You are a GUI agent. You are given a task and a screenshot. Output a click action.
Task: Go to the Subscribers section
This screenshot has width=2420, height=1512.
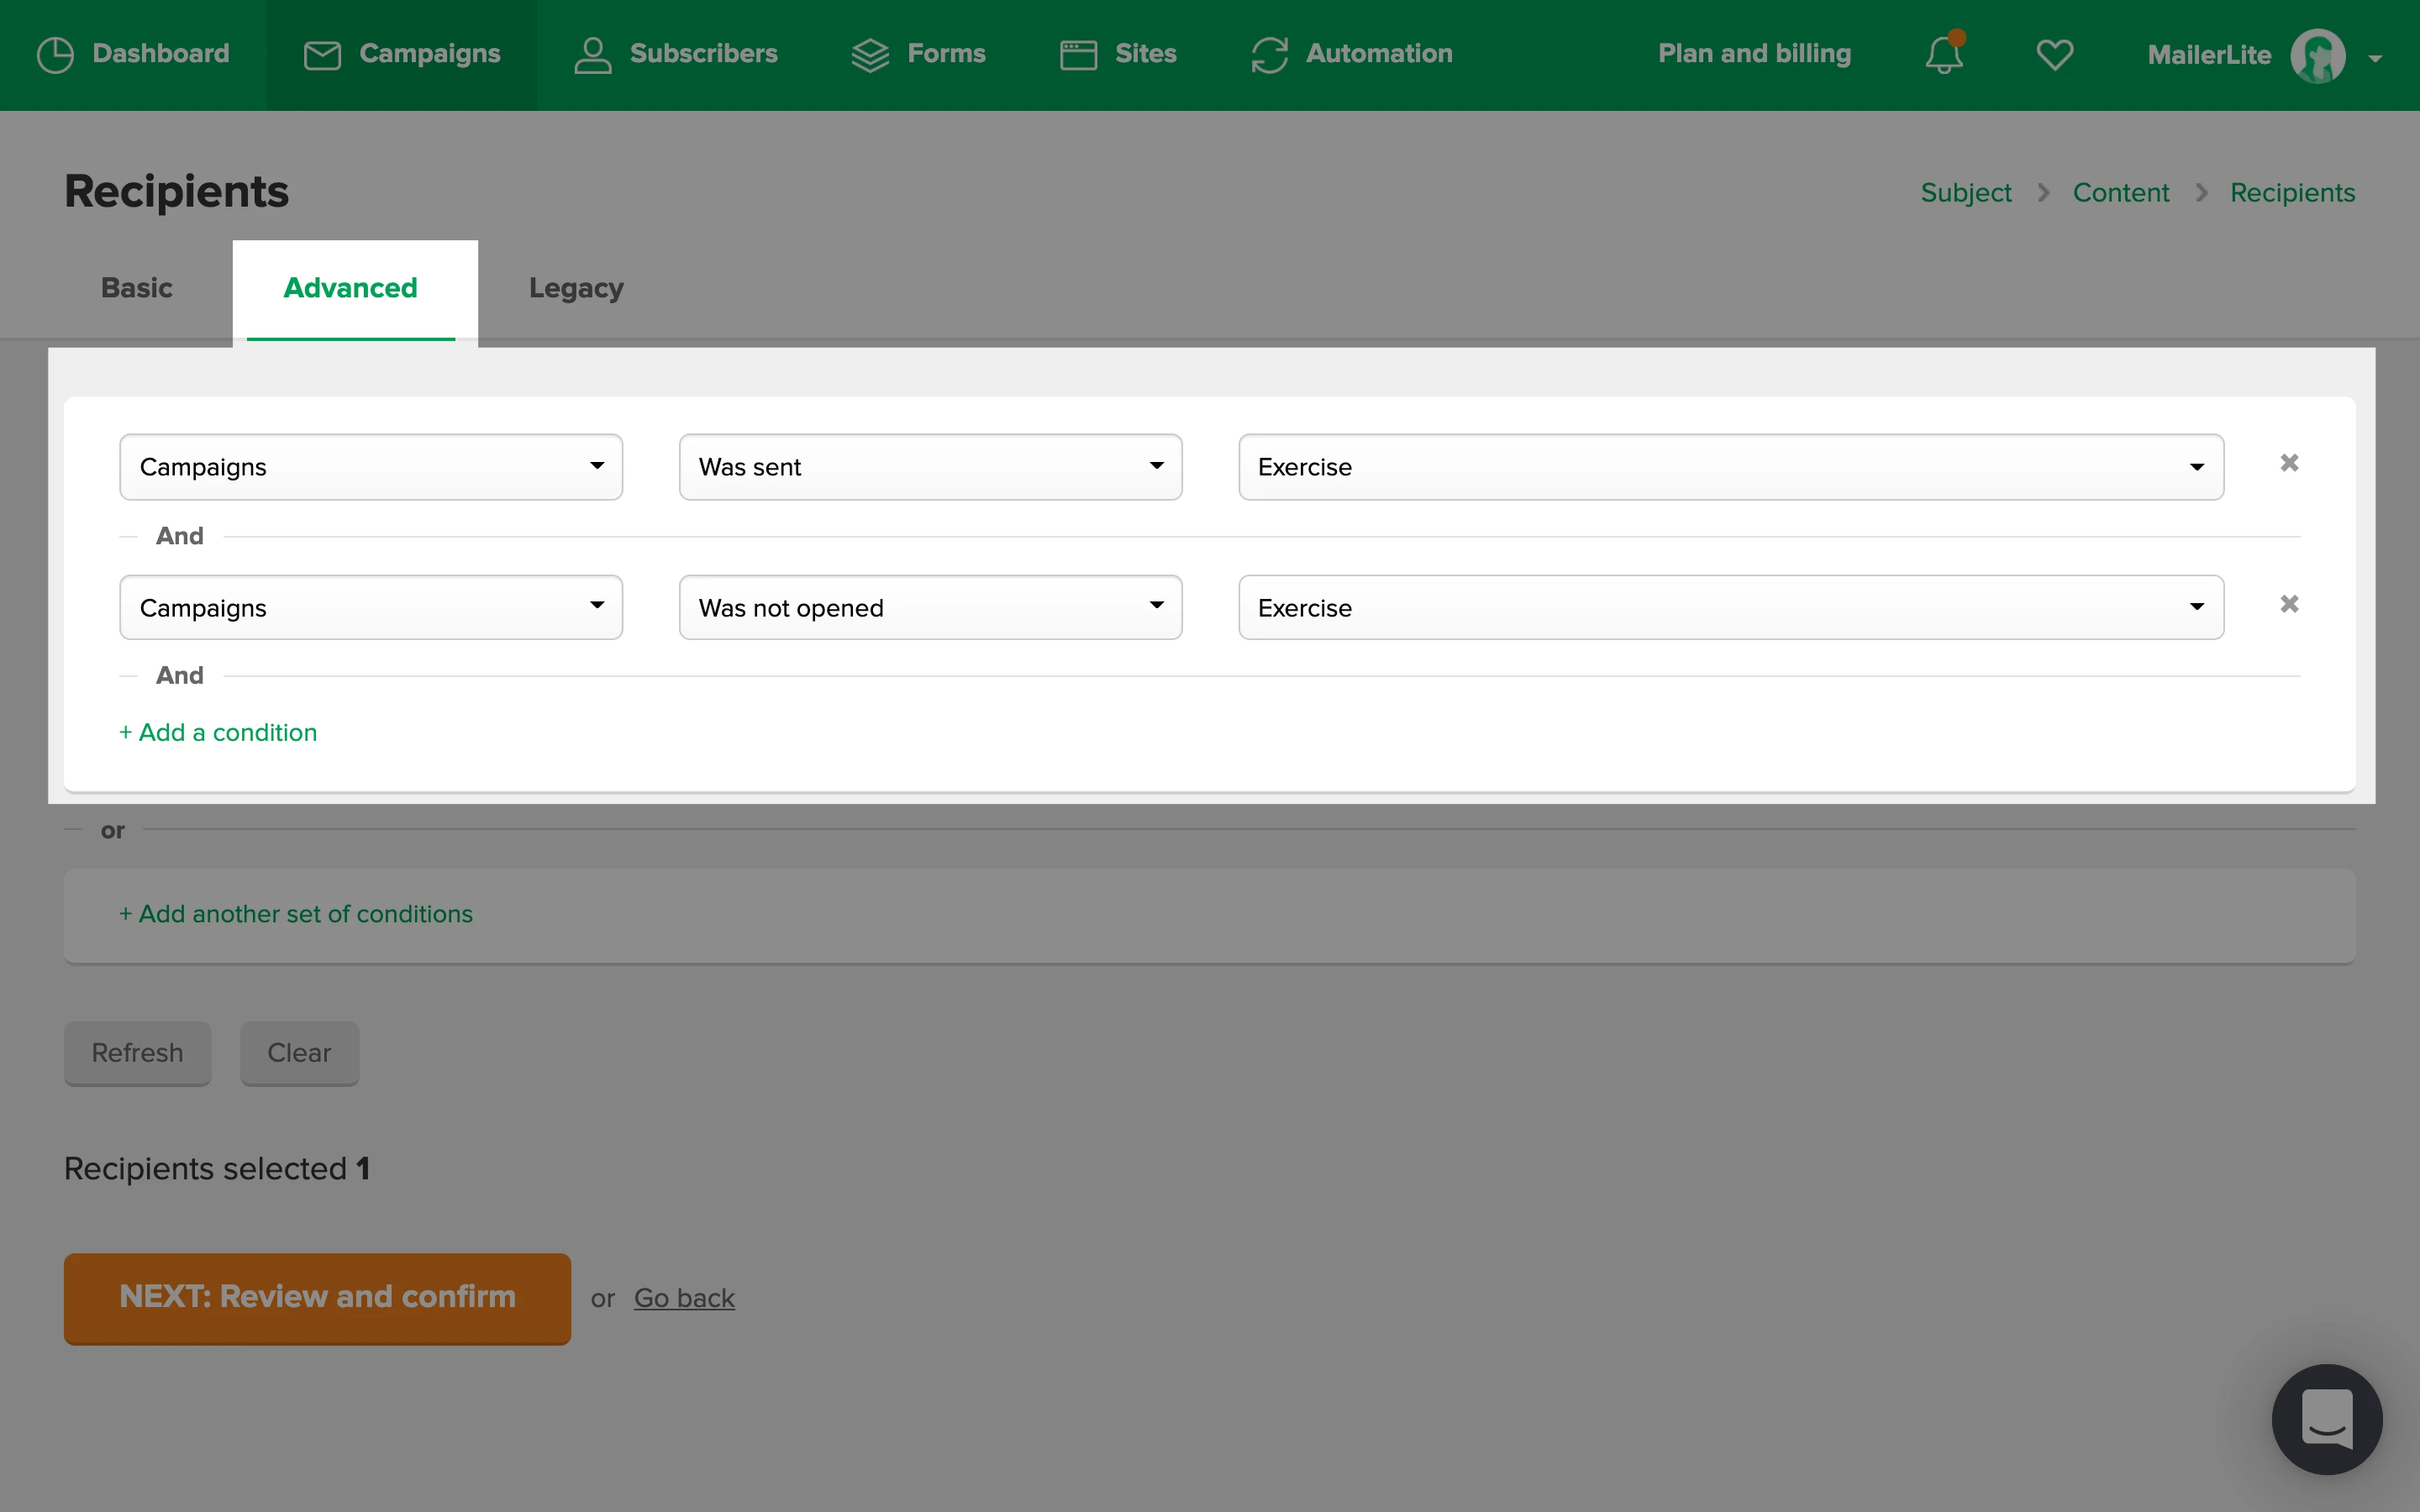point(676,54)
